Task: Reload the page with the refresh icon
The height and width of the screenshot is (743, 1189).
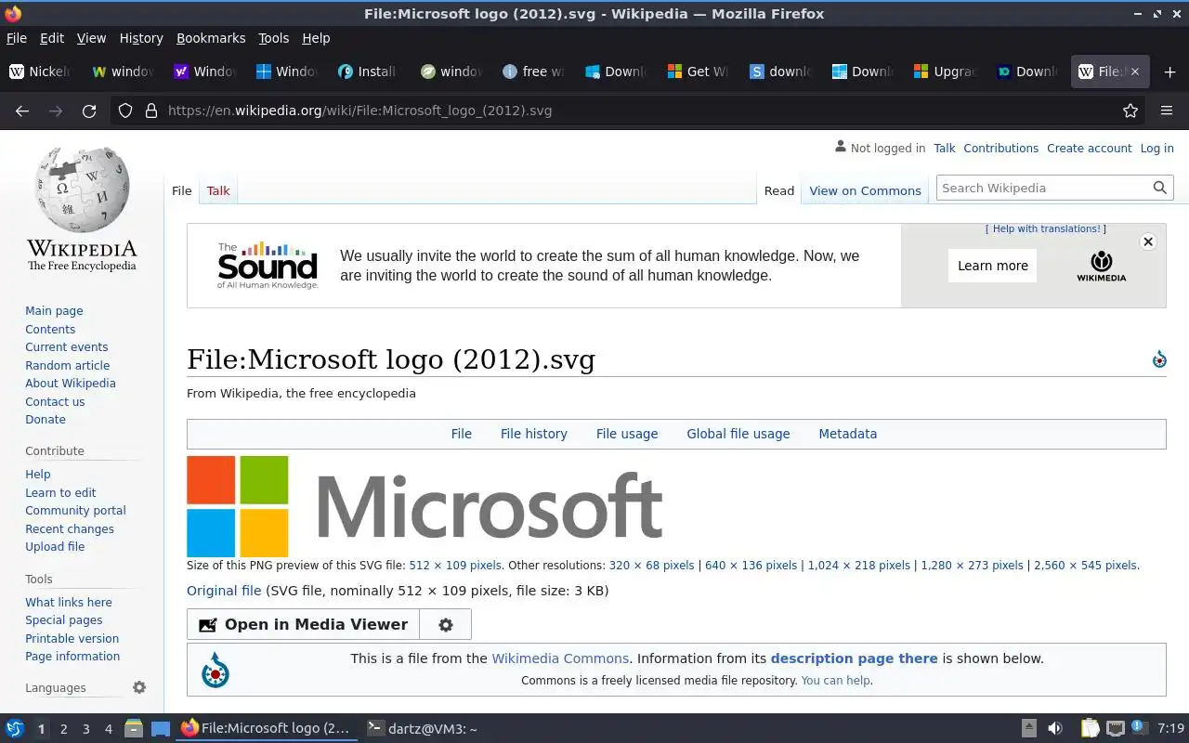Action: 89,111
